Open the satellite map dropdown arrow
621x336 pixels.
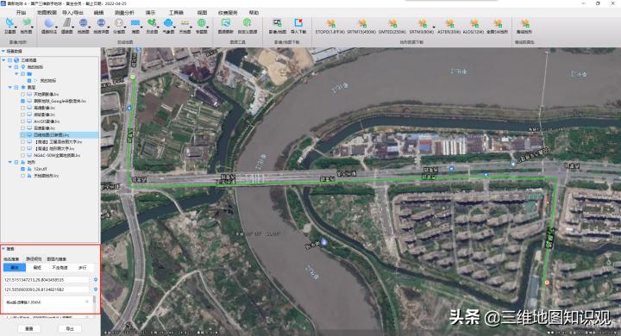(x=16, y=27)
